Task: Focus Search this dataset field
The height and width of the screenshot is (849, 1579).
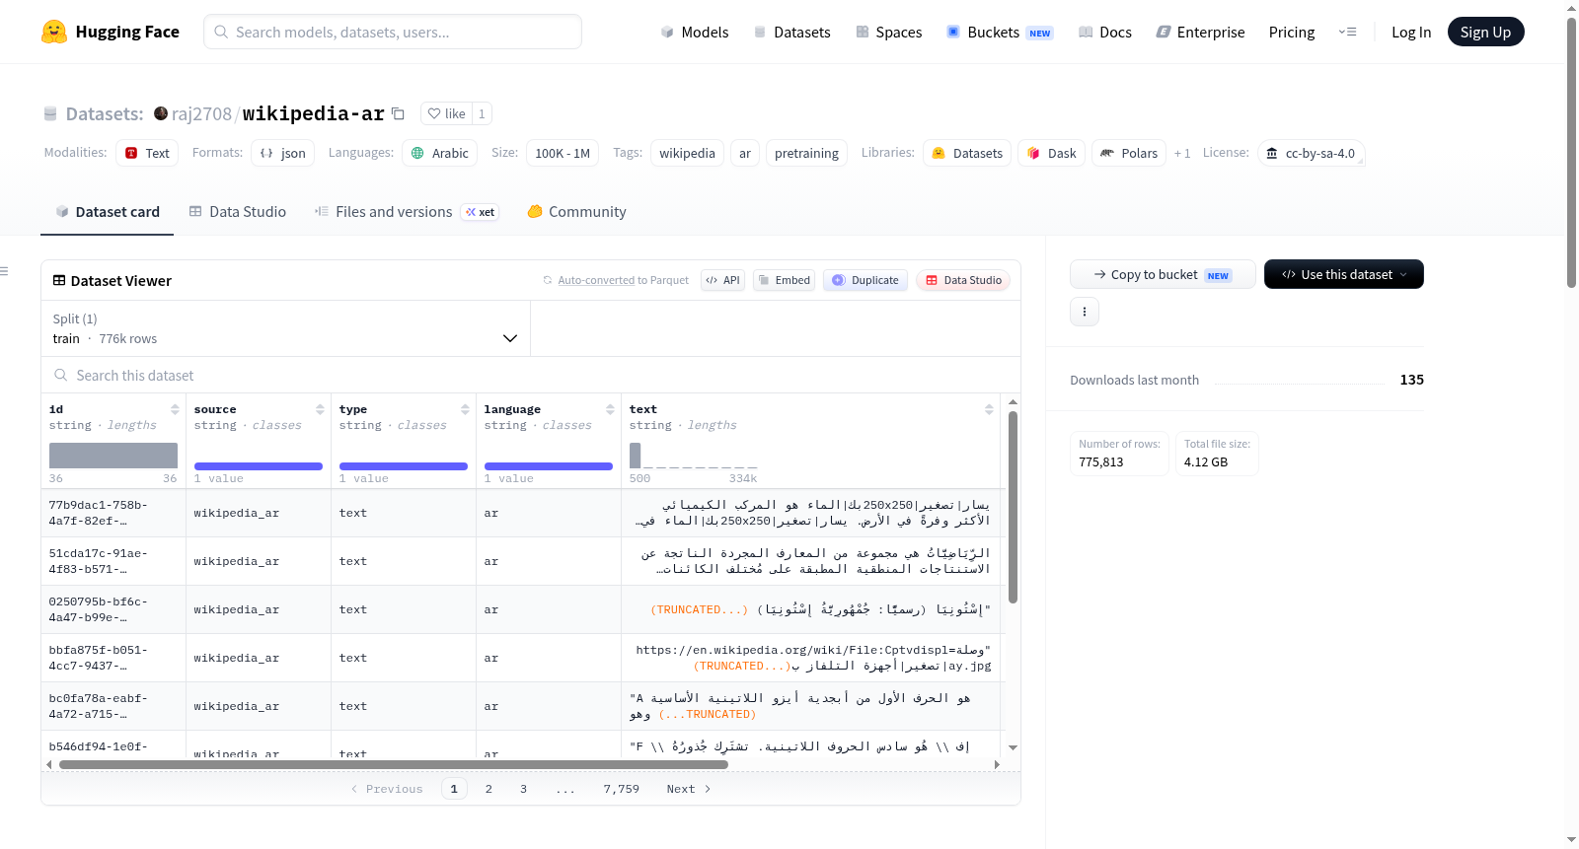Action: pyautogui.click(x=531, y=375)
